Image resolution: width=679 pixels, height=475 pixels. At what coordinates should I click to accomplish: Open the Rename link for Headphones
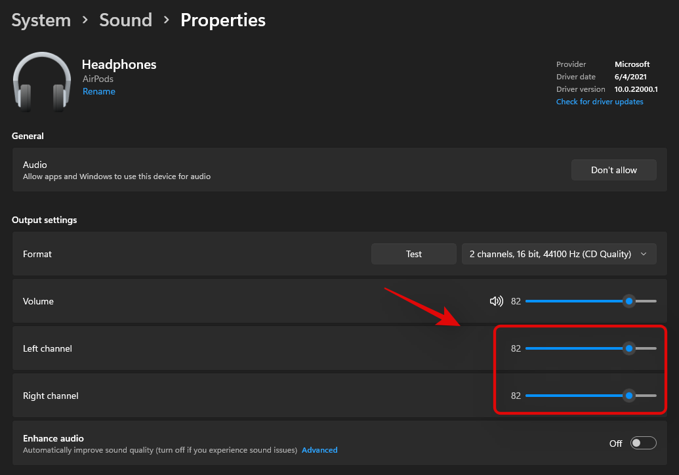(98, 91)
